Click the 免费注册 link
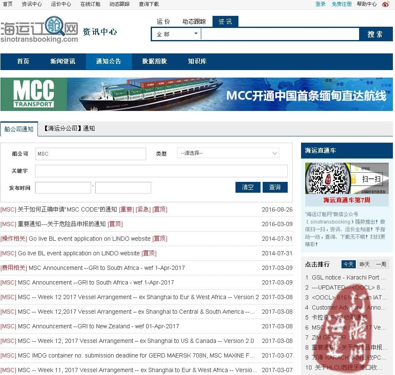Screen dimensions: 395x375 point(341,4)
